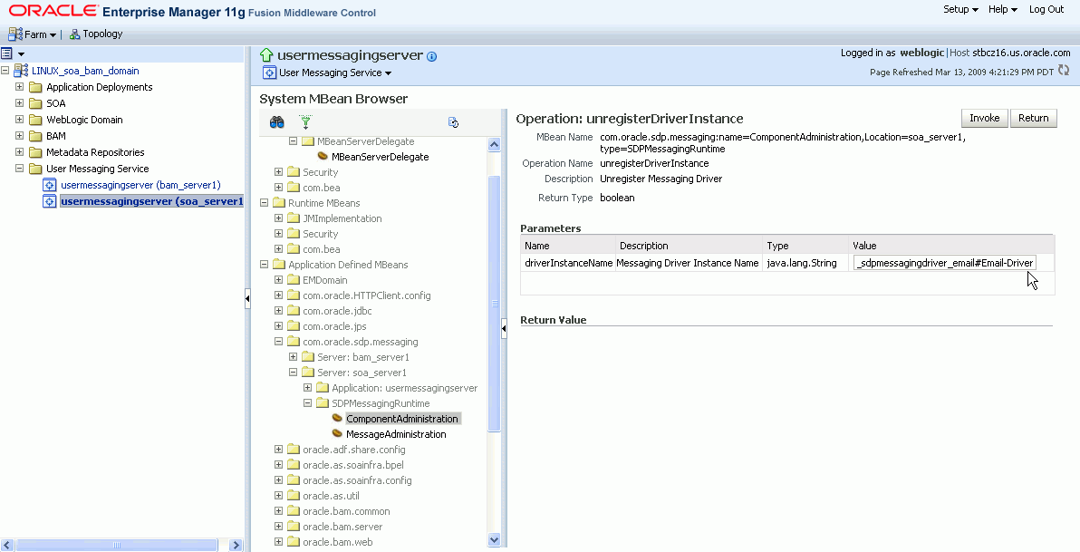Click the ComponentAdministration bean icon
Screen dimensions: 1080x552
(x=337, y=419)
